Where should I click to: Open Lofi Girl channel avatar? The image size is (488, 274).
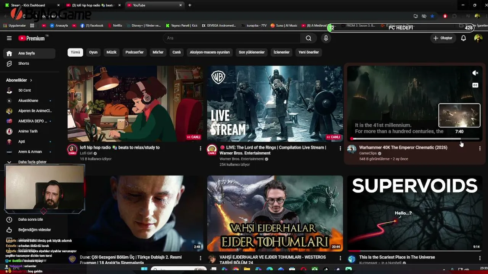coord(72,150)
